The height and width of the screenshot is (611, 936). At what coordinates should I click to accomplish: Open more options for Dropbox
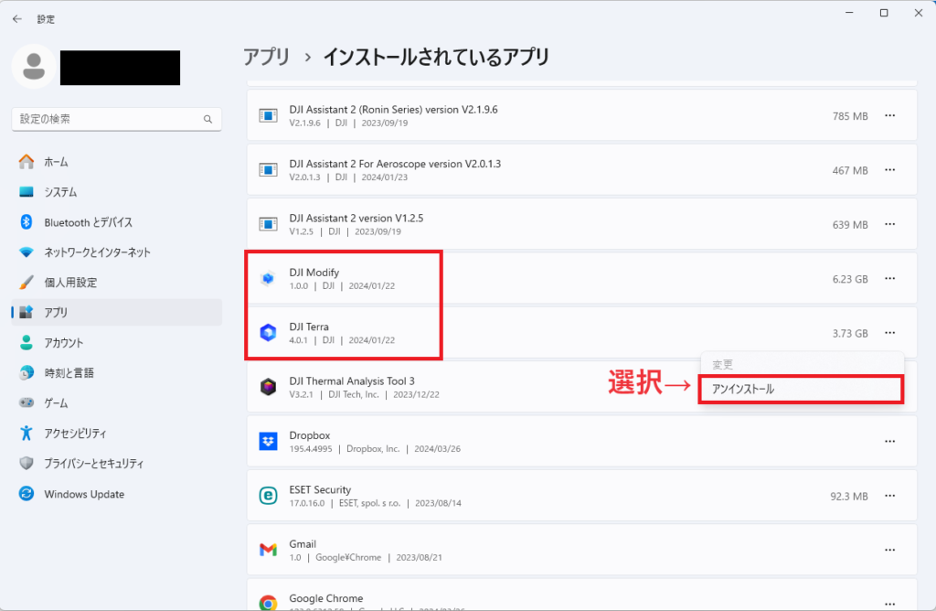tap(890, 442)
